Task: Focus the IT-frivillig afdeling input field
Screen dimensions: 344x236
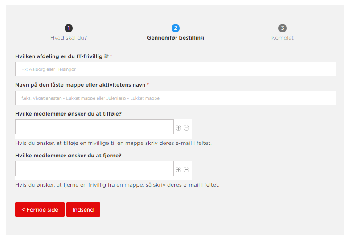Action: pos(176,69)
